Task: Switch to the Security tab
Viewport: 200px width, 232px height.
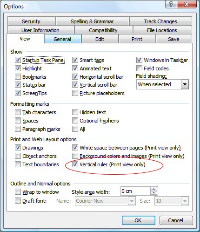Action: pos(31,21)
